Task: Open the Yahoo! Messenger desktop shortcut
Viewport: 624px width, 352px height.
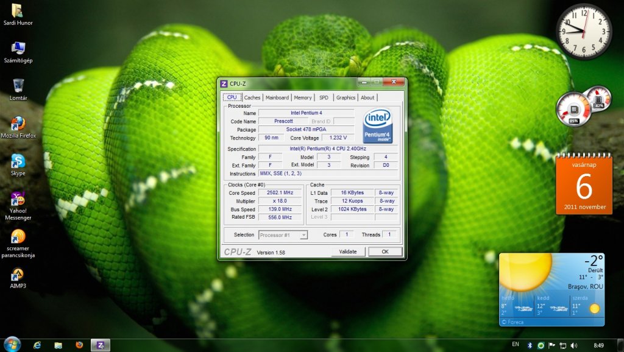Action: [18, 206]
